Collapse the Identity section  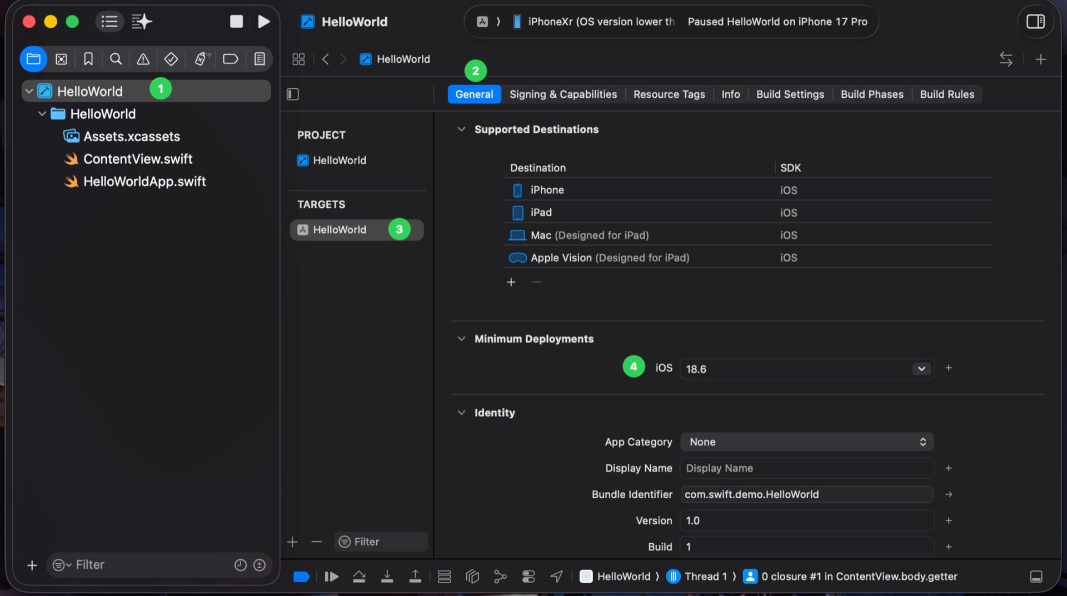point(461,413)
